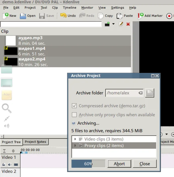
Task: Abort the archiving process
Action: [119, 164]
